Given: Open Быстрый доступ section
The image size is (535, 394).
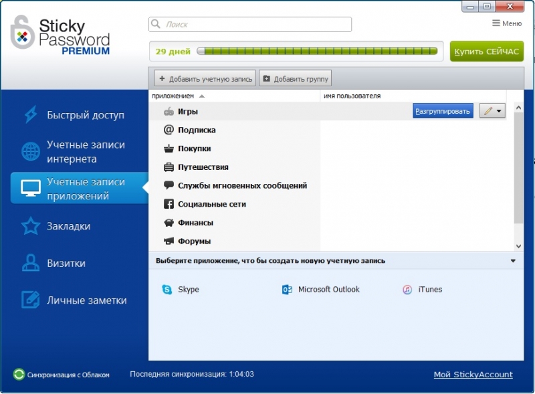Looking at the screenshot, I should 79,114.
